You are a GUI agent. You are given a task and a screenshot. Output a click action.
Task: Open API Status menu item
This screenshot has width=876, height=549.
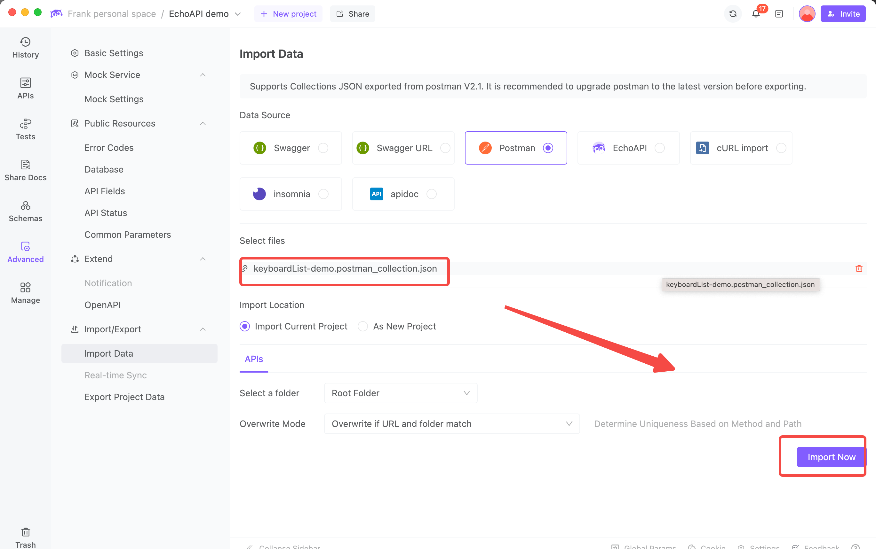click(106, 213)
